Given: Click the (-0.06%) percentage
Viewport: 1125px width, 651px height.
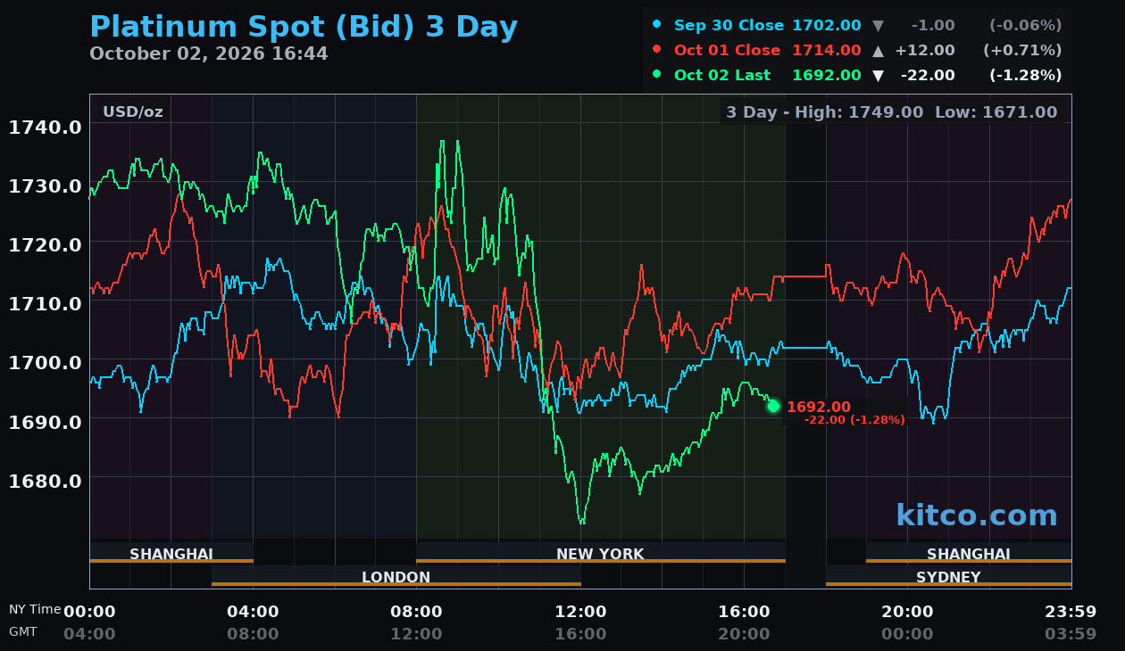Looking at the screenshot, I should pos(1026,26).
